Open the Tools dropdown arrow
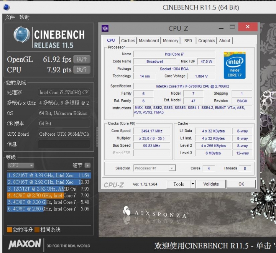The image size is (276, 253). coord(193,184)
